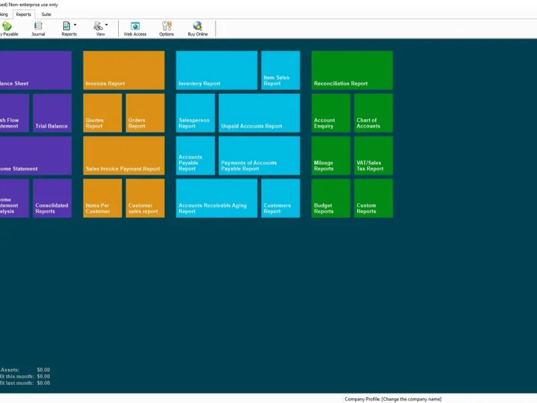
Task: Open the Chart of Accounts tile
Action: tap(374, 113)
